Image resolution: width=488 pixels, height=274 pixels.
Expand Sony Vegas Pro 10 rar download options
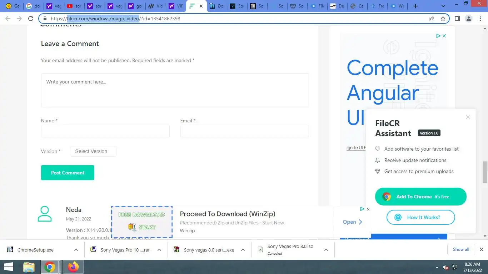click(x=159, y=250)
